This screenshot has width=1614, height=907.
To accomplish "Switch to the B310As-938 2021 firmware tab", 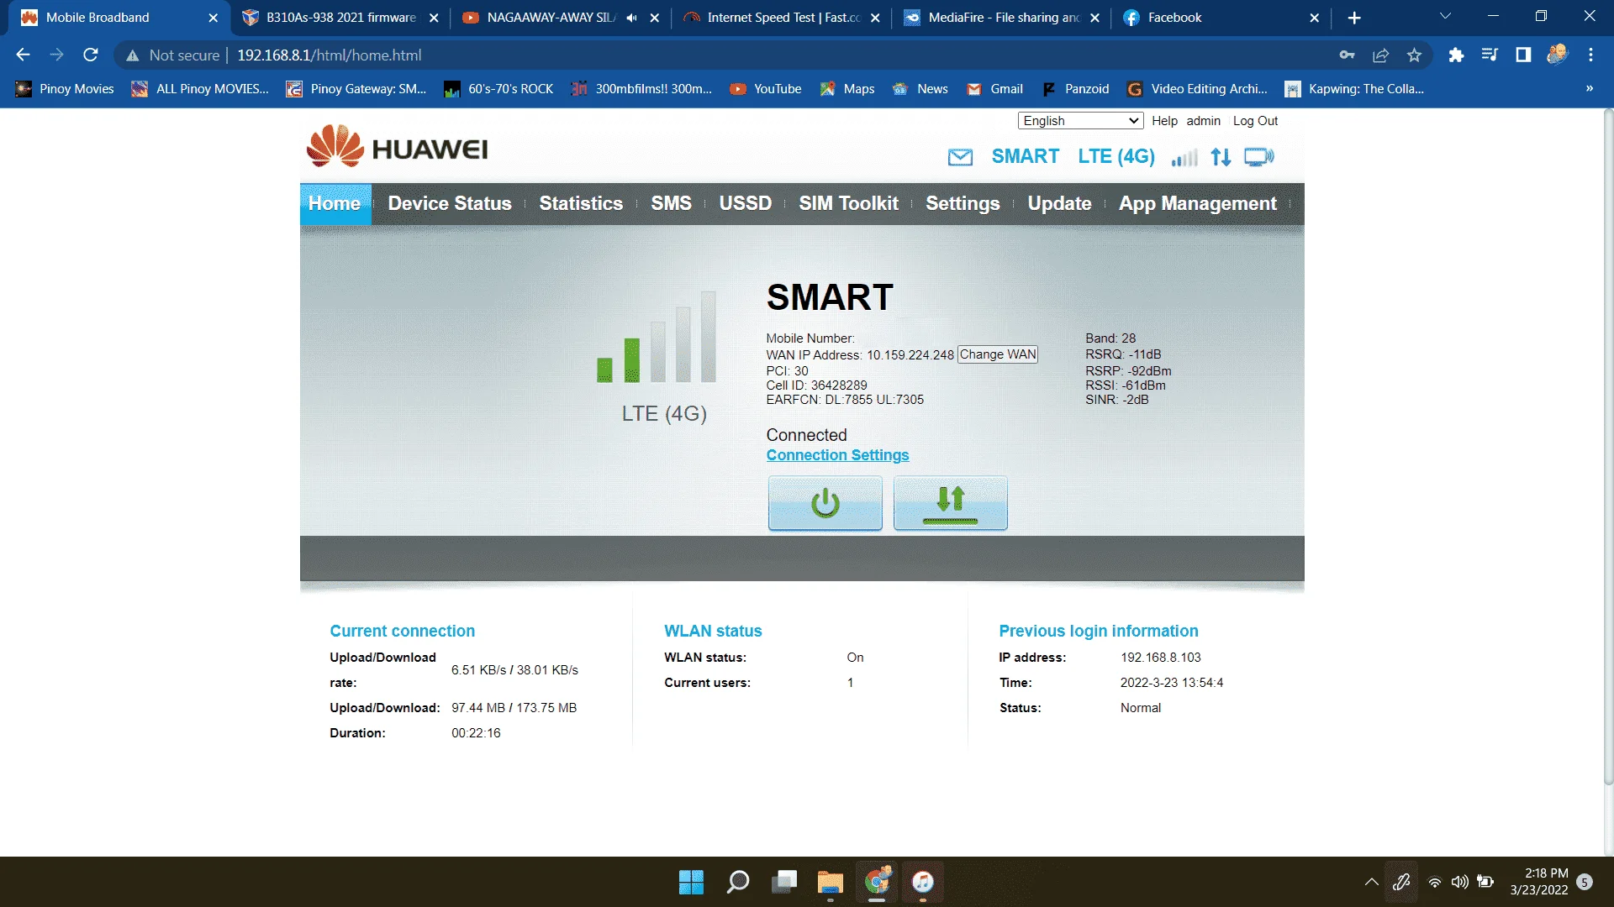I will pyautogui.click(x=340, y=18).
